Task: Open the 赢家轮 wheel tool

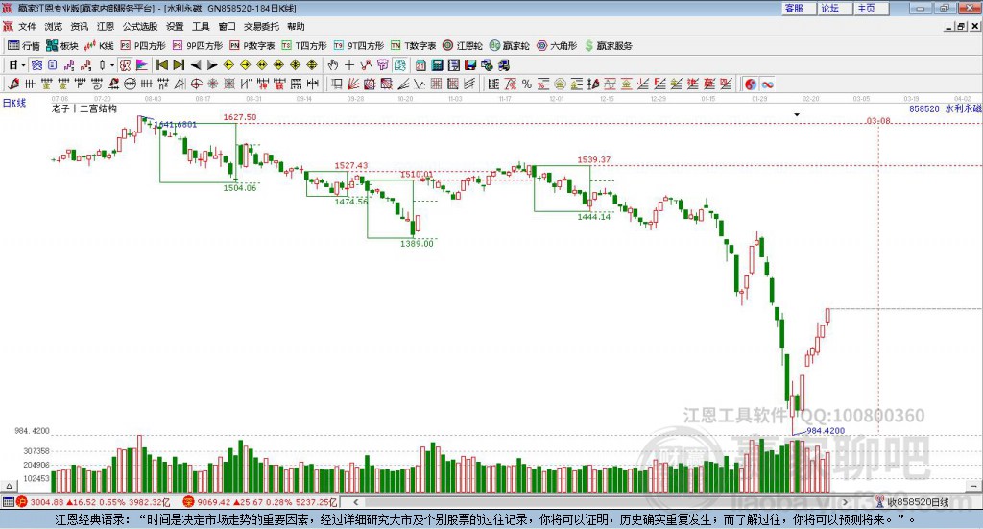Action: click(x=510, y=46)
